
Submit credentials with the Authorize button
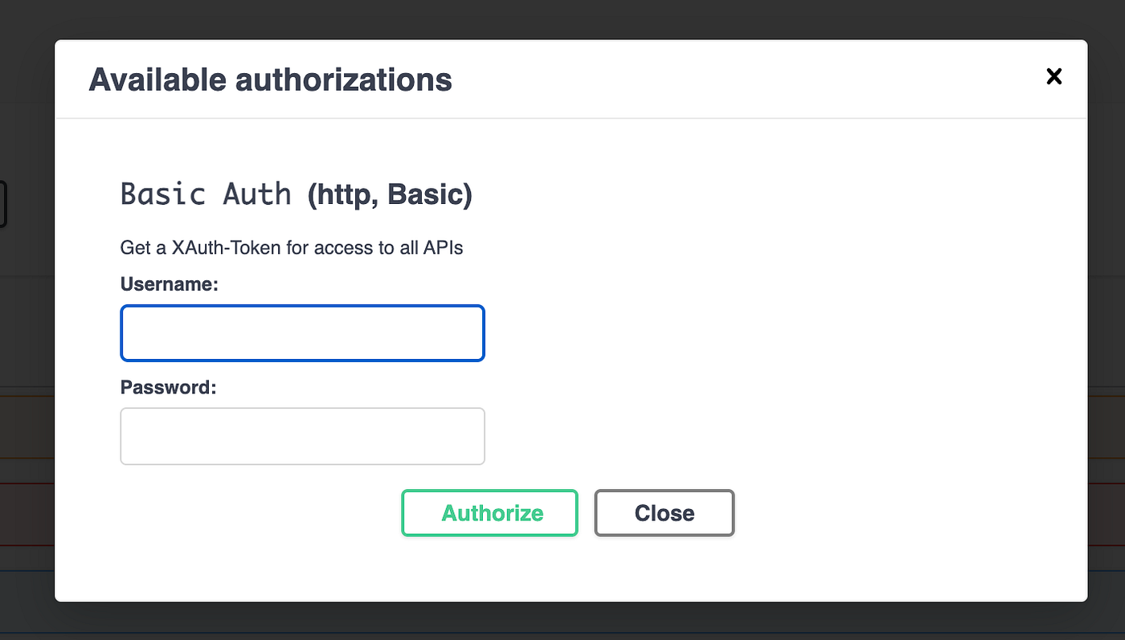point(489,512)
